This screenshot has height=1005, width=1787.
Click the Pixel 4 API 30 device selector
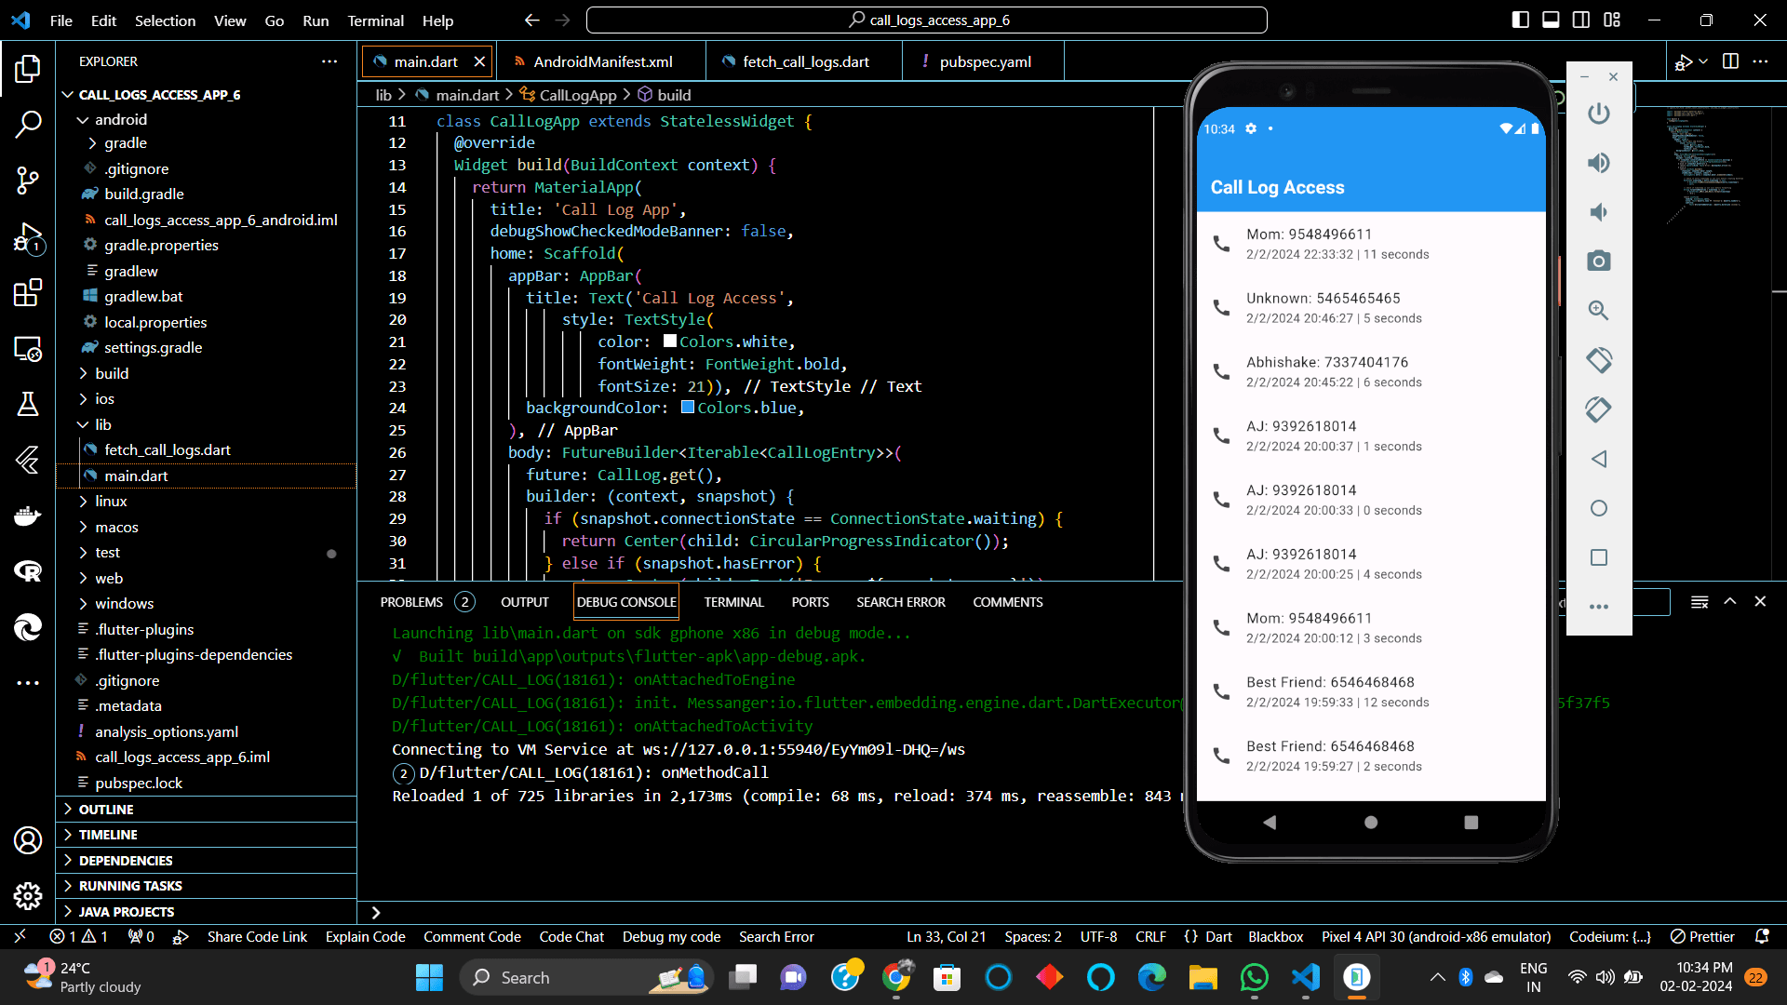coord(1436,937)
